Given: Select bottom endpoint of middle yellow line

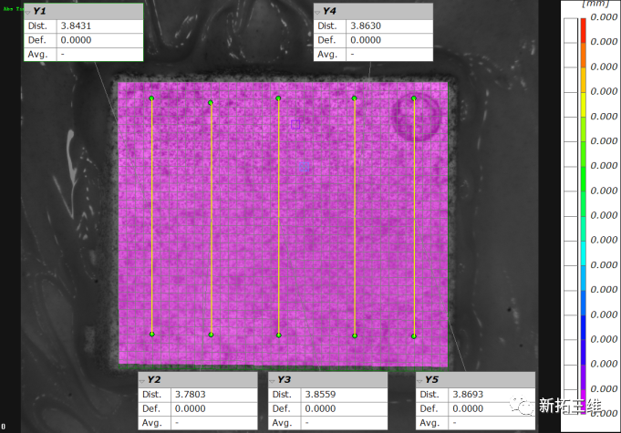Looking at the screenshot, I should (279, 335).
